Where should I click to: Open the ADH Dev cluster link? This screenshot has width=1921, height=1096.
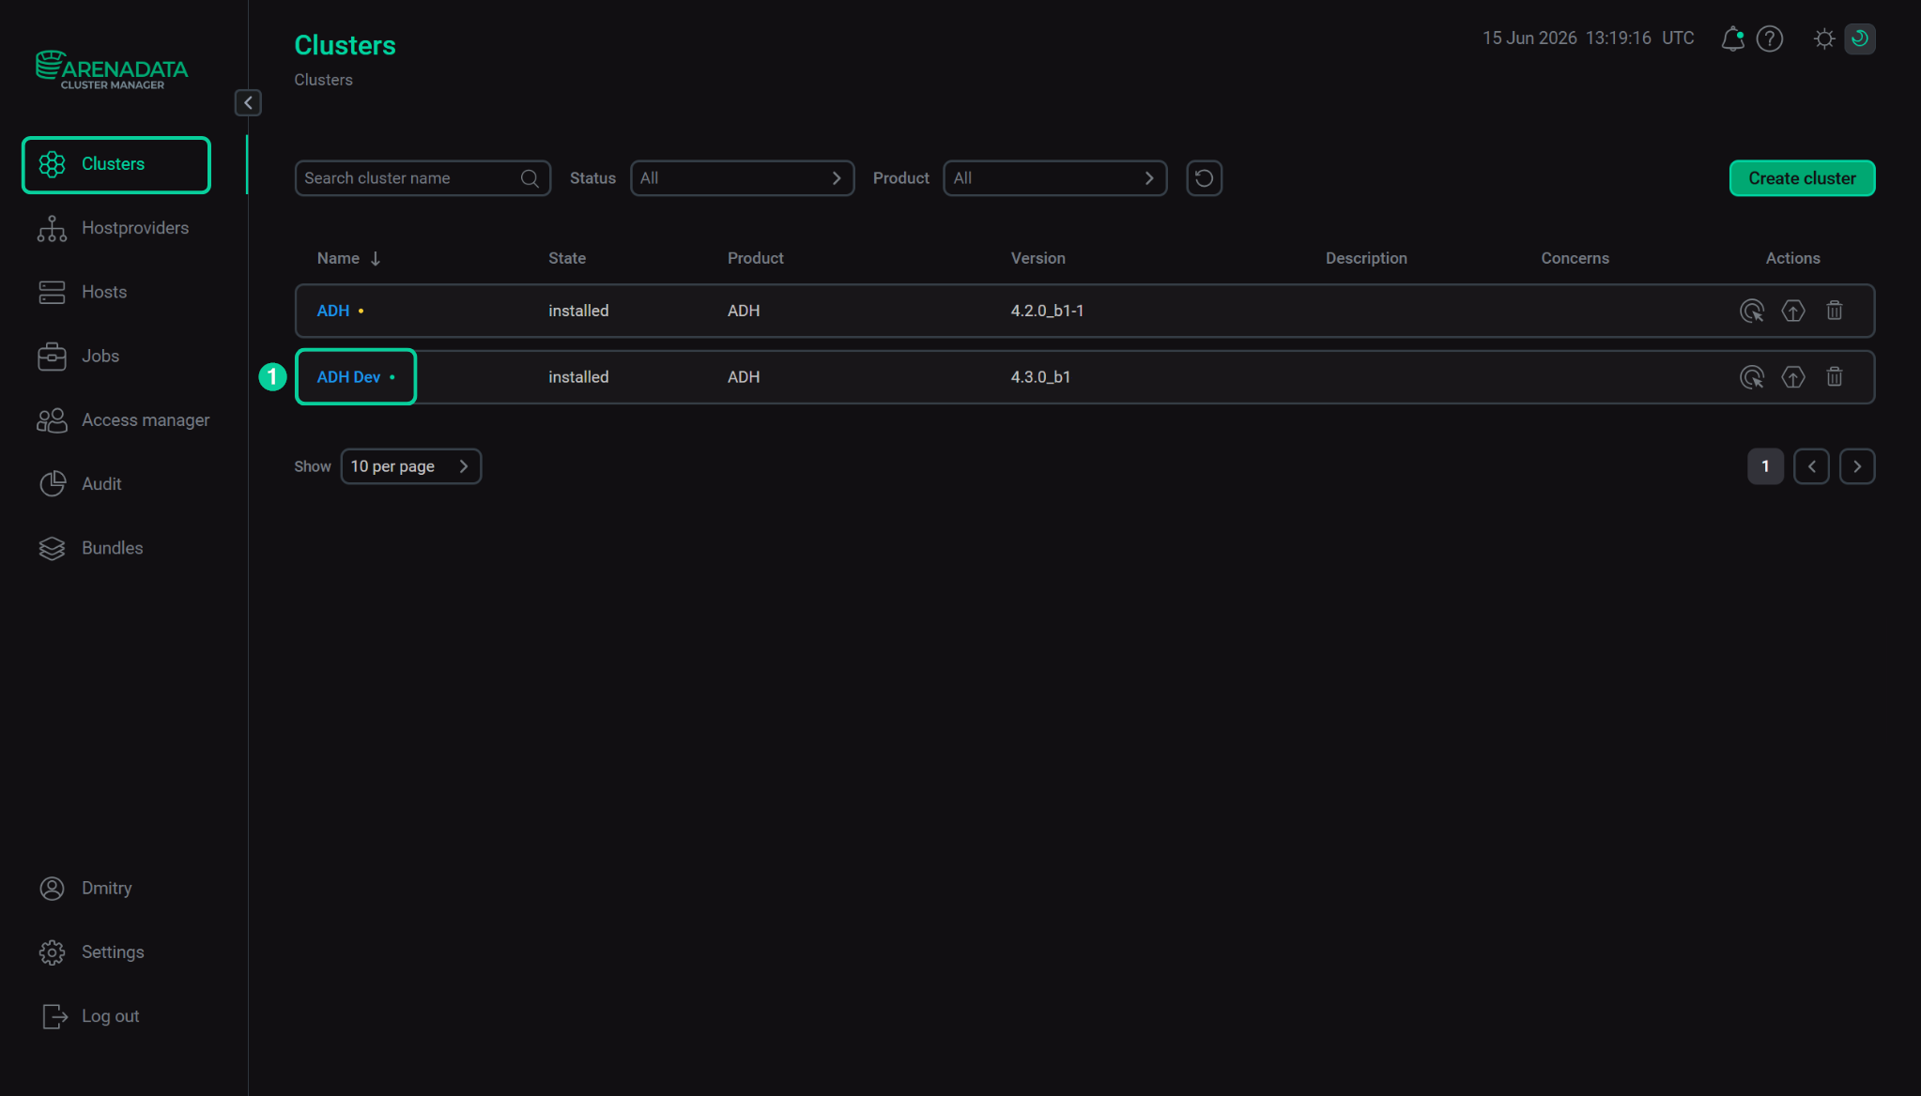click(x=348, y=377)
